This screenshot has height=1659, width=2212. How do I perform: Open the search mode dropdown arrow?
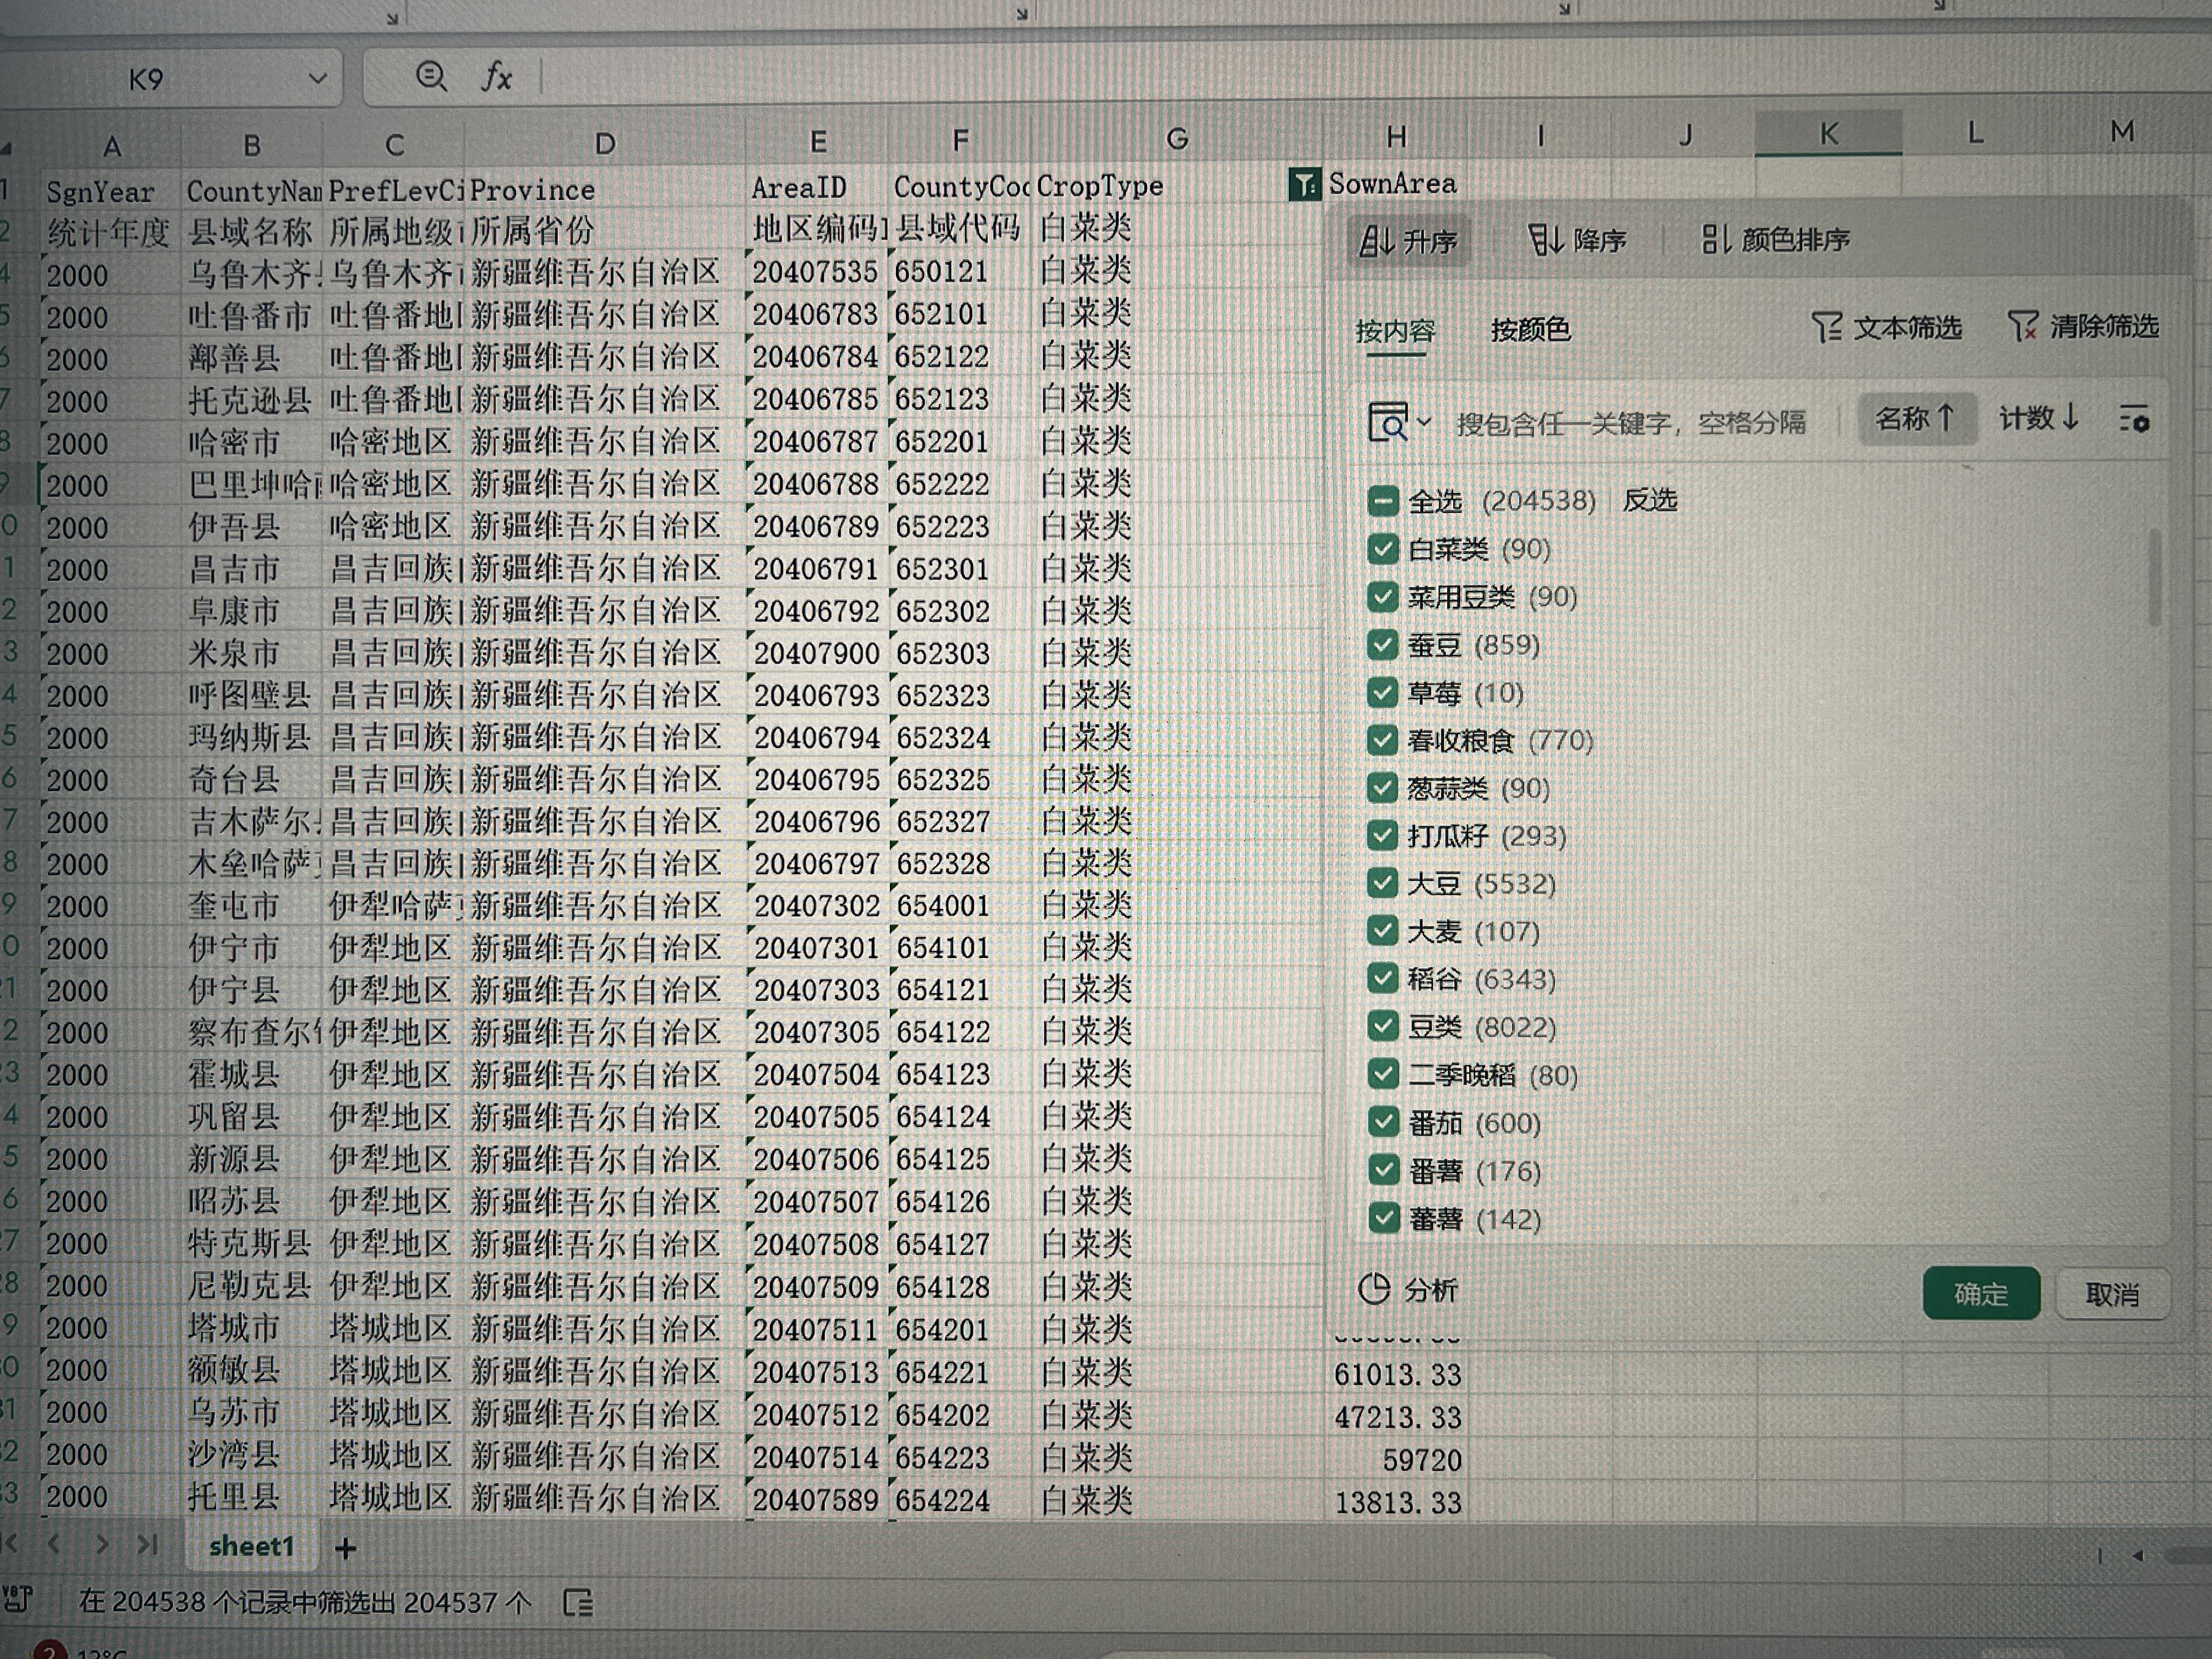click(x=1424, y=422)
